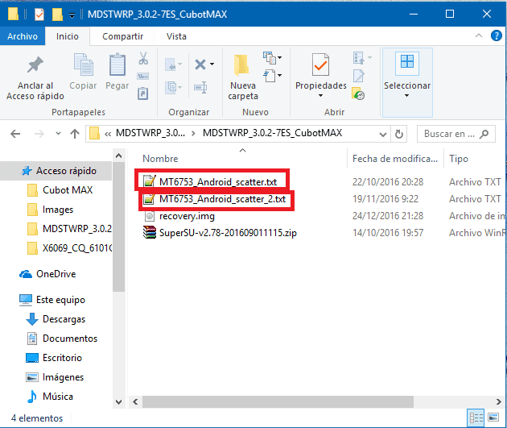This screenshot has height=428, width=507.
Task: Click the navigation pane scroll down arrow
Action: click(118, 401)
